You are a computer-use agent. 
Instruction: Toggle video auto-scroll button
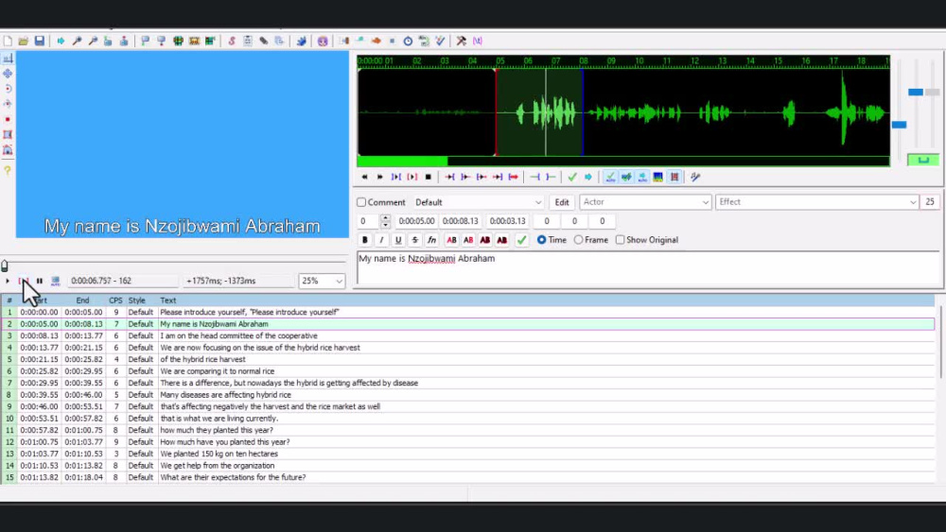point(56,281)
